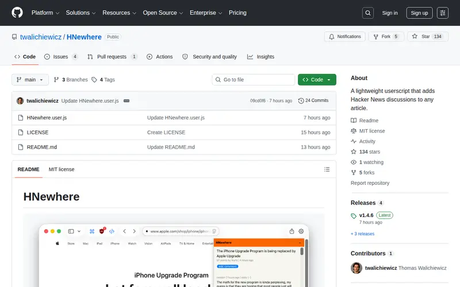Click the repository icon beside twalichiewicz
The height and width of the screenshot is (287, 460).
(x=14, y=37)
